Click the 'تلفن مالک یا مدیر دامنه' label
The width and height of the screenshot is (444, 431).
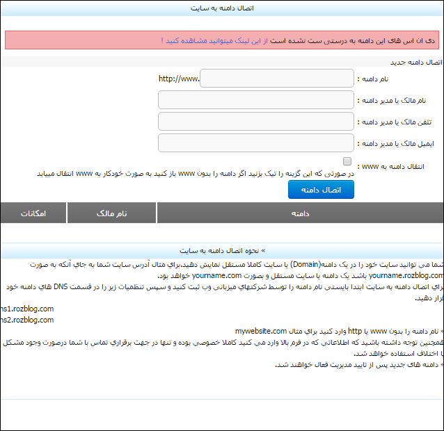coord(395,122)
